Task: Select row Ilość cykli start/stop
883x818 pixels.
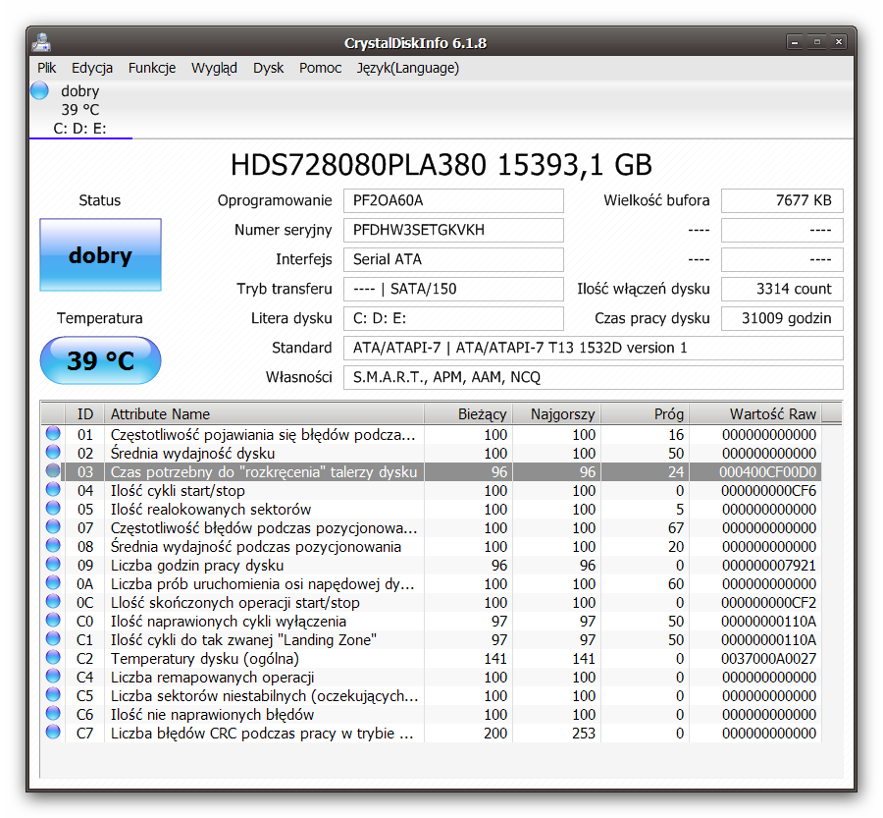Action: click(432, 490)
